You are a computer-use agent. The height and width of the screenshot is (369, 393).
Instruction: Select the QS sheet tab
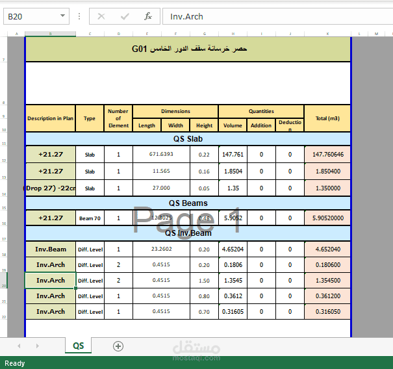pyautogui.click(x=78, y=346)
